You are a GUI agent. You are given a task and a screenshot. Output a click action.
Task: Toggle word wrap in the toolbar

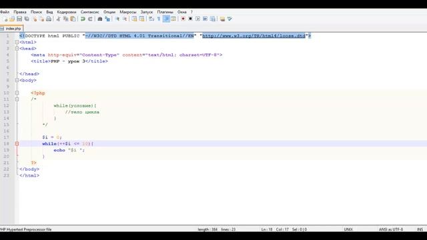pos(151,19)
